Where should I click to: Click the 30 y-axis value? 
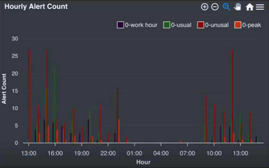(x=15, y=39)
